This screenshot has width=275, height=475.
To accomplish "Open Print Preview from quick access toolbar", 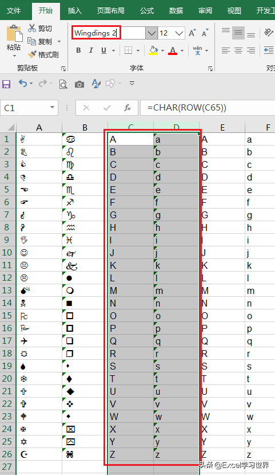I will click(x=63, y=84).
